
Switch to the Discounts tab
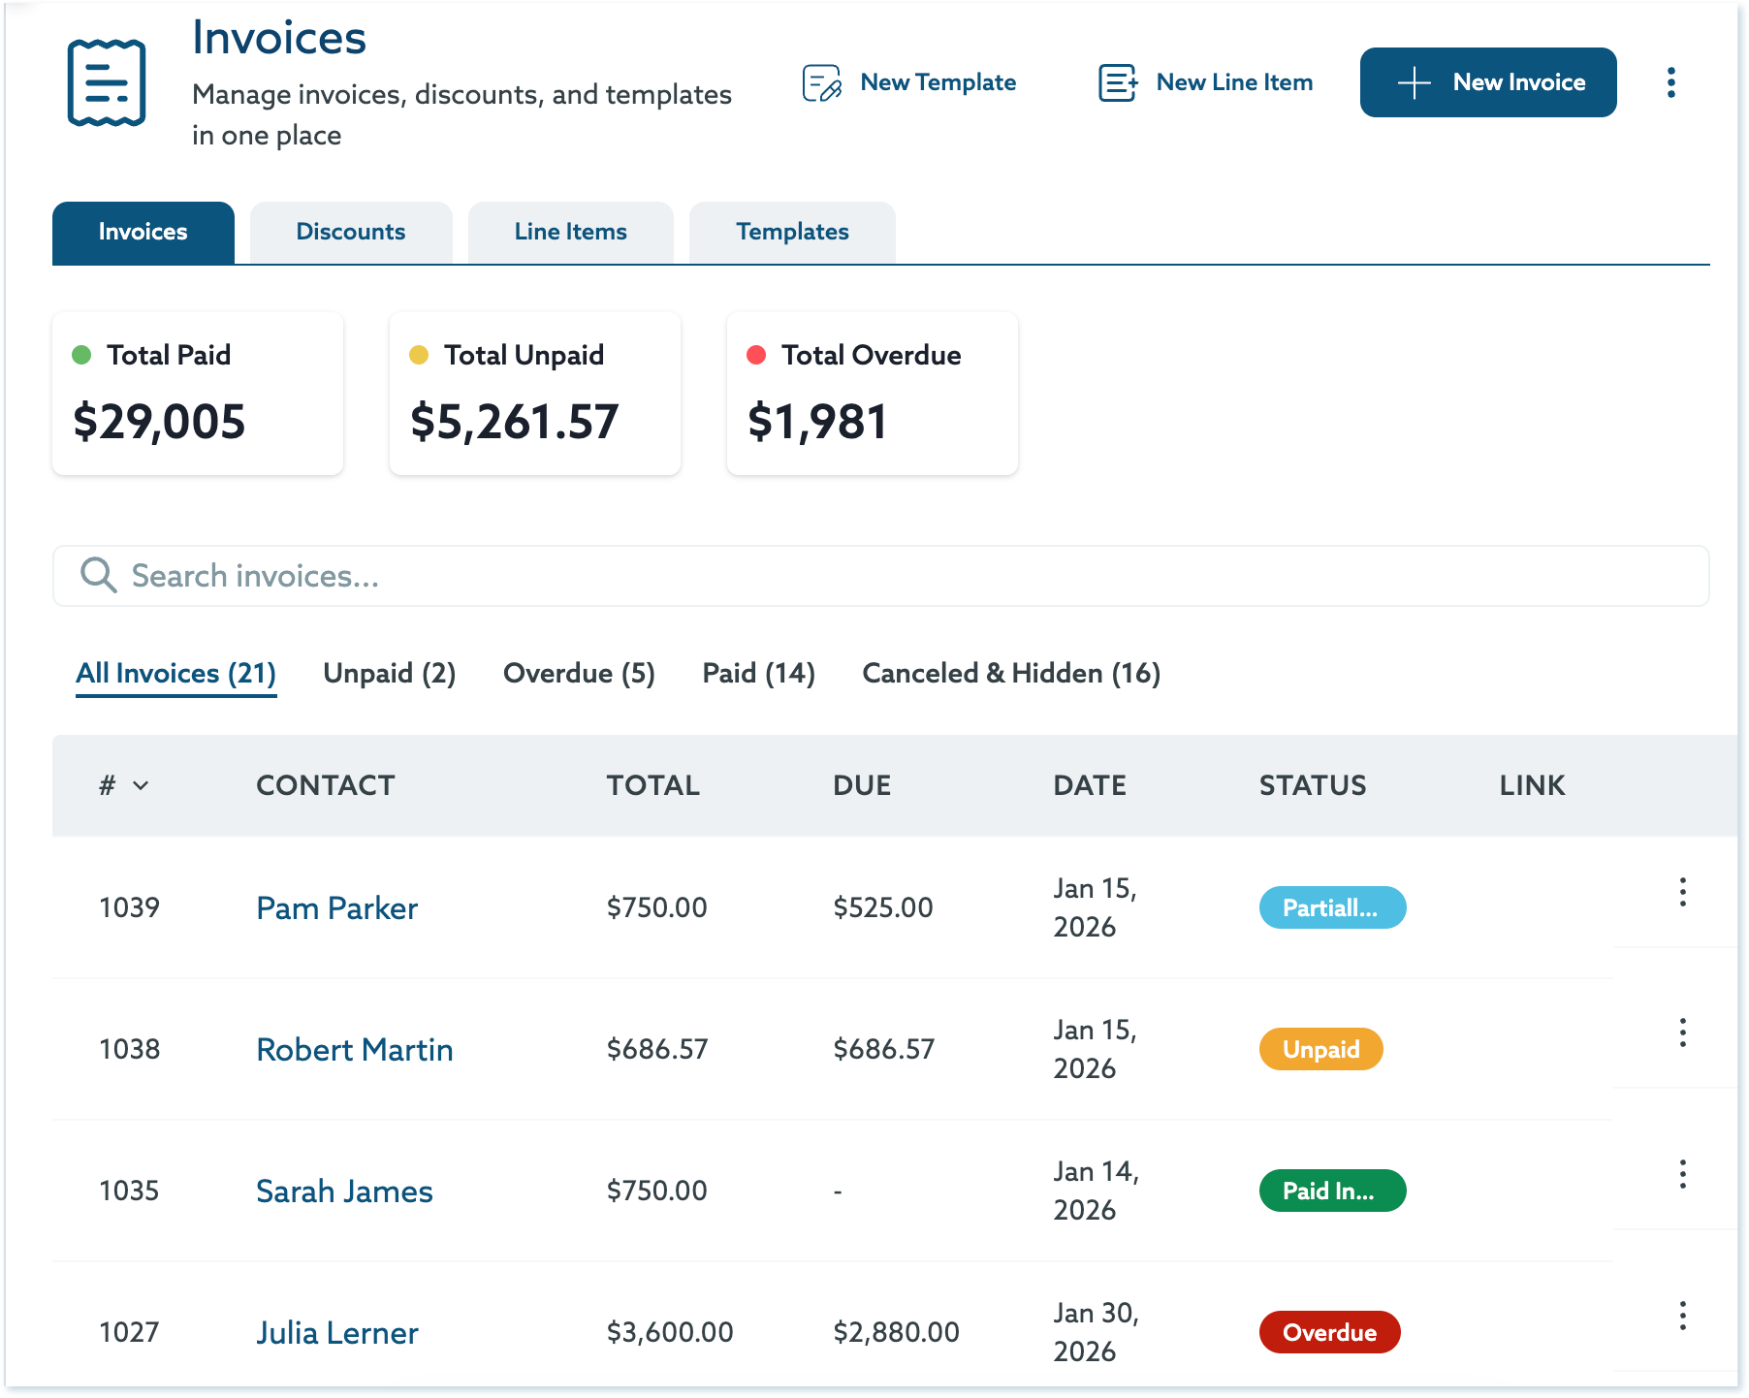click(x=350, y=233)
